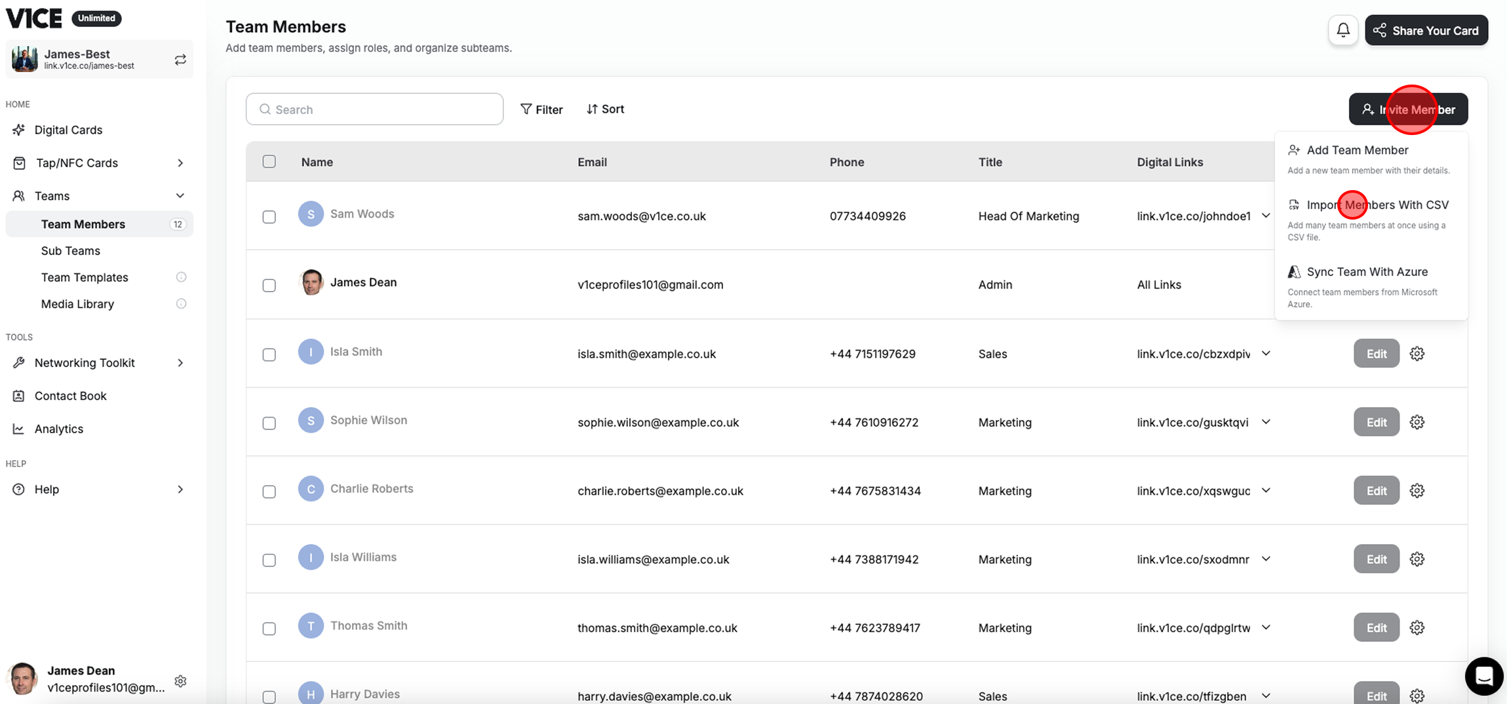This screenshot has width=1507, height=704.
Task: Click the Team Templates info icon
Action: coord(182,277)
